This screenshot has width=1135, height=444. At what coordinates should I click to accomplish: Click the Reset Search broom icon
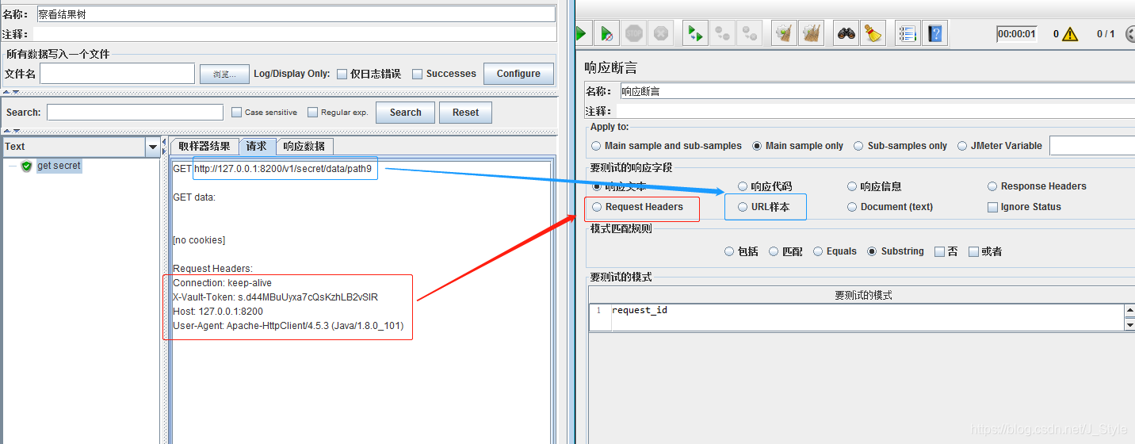pos(873,34)
